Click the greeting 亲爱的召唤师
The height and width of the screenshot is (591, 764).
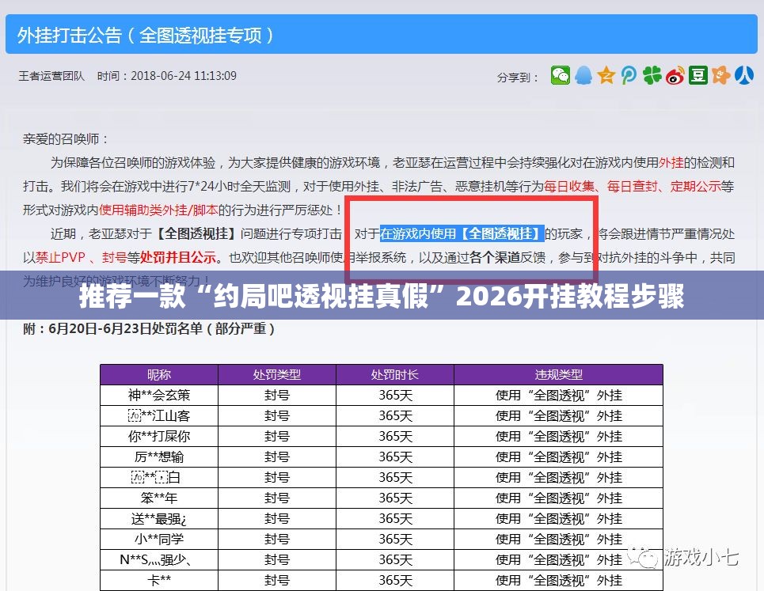61,139
